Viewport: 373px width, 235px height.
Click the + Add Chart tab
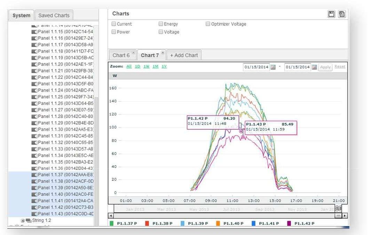[x=184, y=55]
